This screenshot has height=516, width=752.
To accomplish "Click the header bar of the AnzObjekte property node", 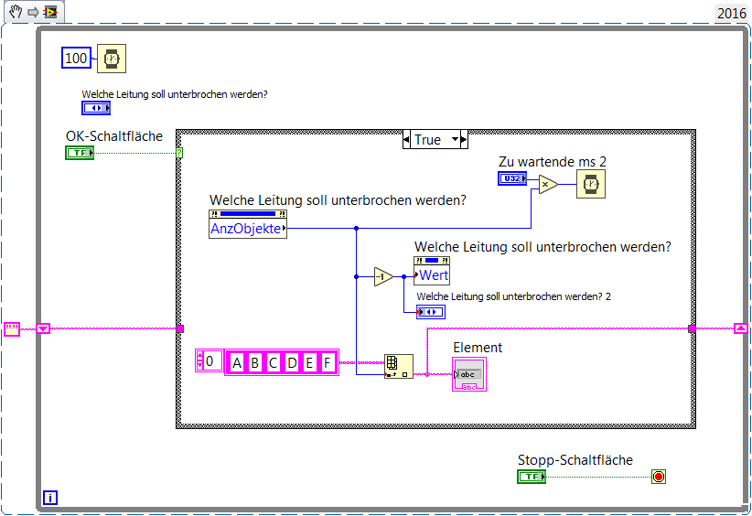I will coord(248,214).
